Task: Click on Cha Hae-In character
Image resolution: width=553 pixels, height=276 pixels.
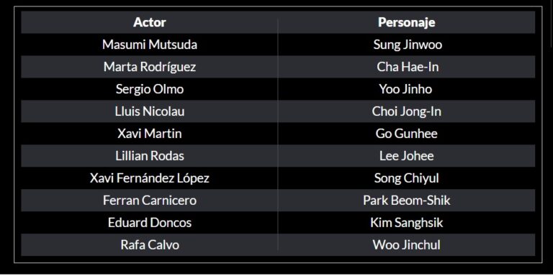Action: [408, 67]
